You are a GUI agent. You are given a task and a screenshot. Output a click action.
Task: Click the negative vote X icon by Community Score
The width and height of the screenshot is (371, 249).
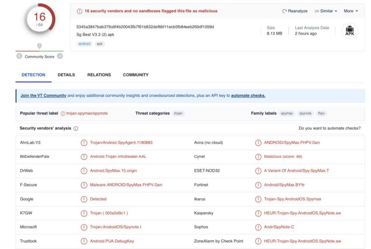coord(19,56)
